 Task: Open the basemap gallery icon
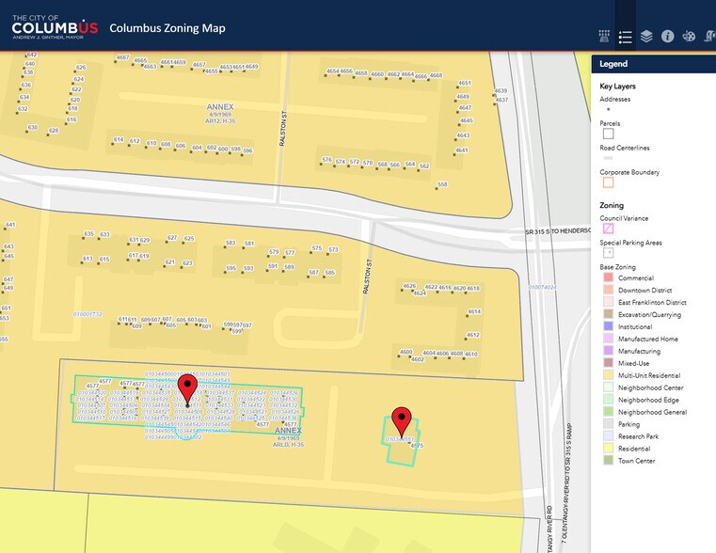[x=604, y=36]
